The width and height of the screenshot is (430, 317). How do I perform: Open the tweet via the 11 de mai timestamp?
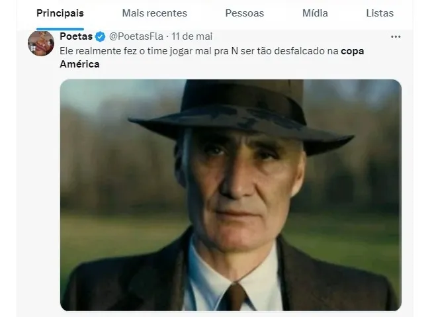[192, 36]
